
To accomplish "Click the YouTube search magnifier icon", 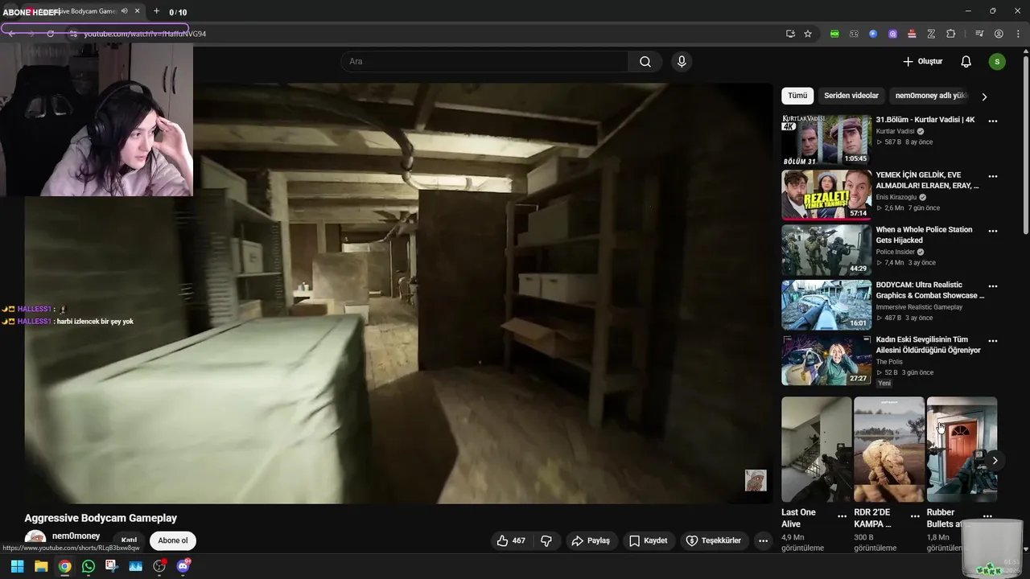I will click(645, 62).
